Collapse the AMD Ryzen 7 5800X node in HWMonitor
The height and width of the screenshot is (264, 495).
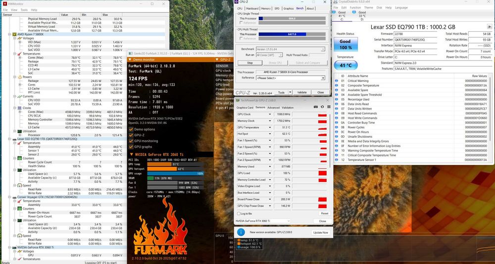coord(10,34)
